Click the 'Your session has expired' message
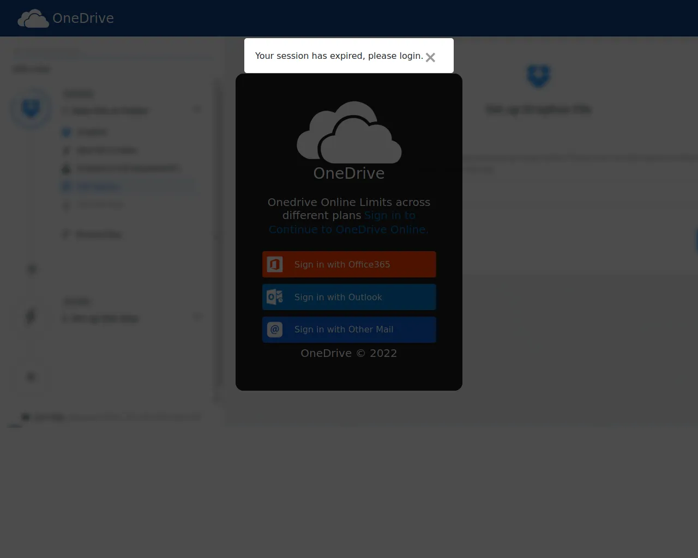Screen dimensions: 698x558 pyautogui.click(x=339, y=56)
